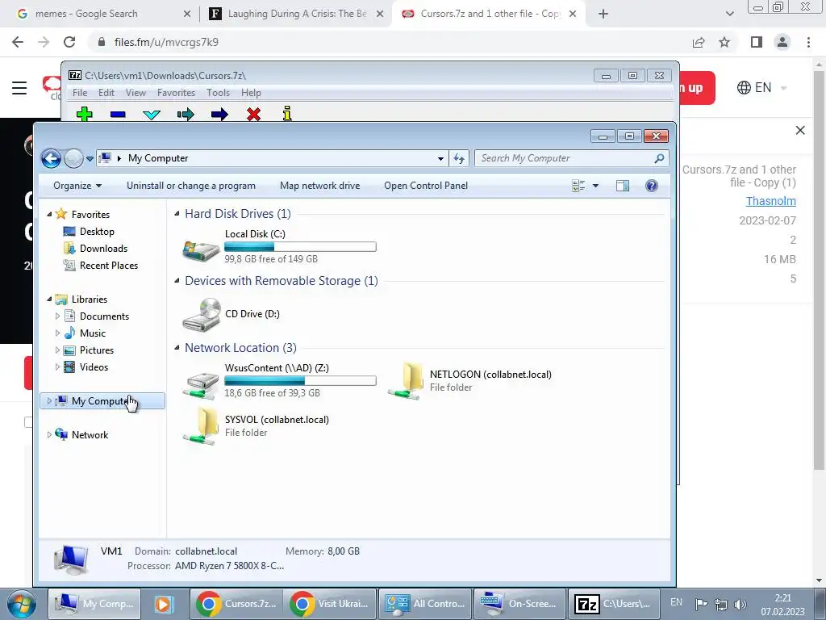The height and width of the screenshot is (620, 826).
Task: Click the Explorer help question mark icon
Action: (651, 186)
